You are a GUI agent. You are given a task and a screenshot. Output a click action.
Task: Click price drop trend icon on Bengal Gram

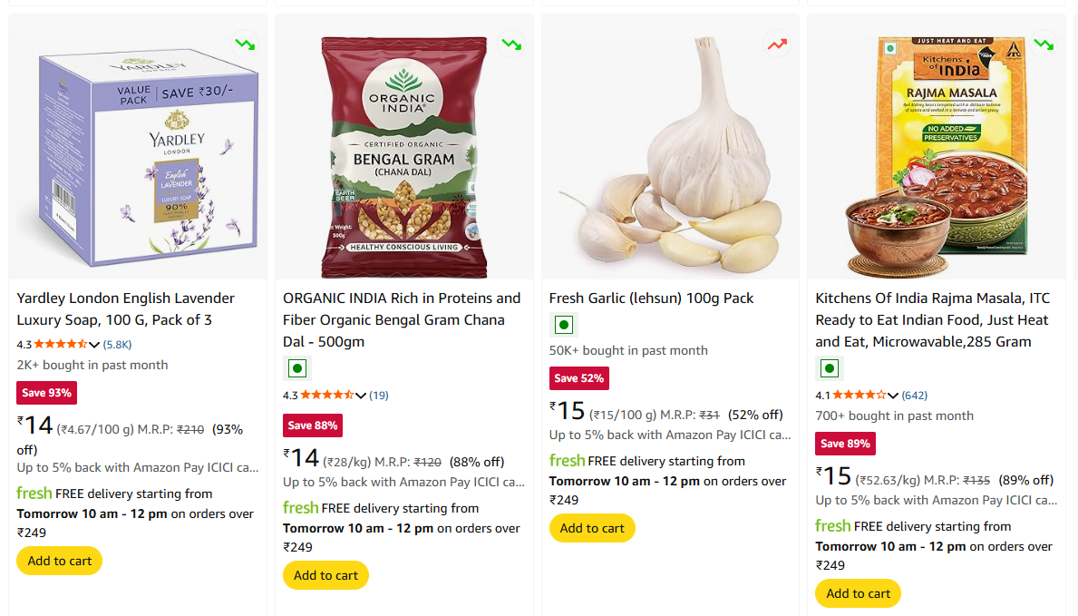point(511,44)
